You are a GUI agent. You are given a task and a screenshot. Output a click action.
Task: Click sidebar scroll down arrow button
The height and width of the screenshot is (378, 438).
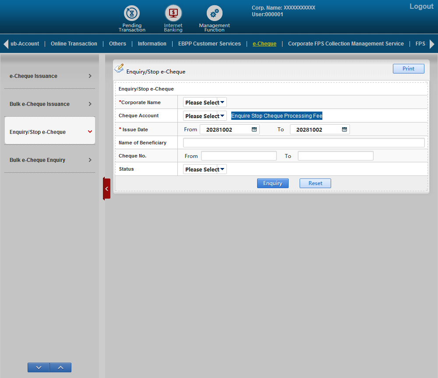[x=39, y=367]
